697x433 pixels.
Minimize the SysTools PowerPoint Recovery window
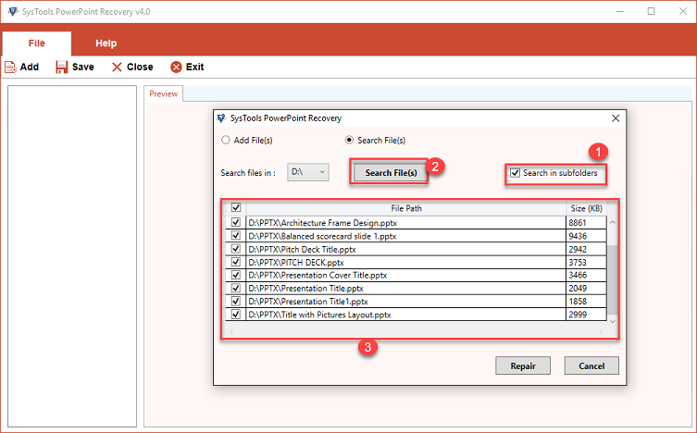tap(619, 11)
